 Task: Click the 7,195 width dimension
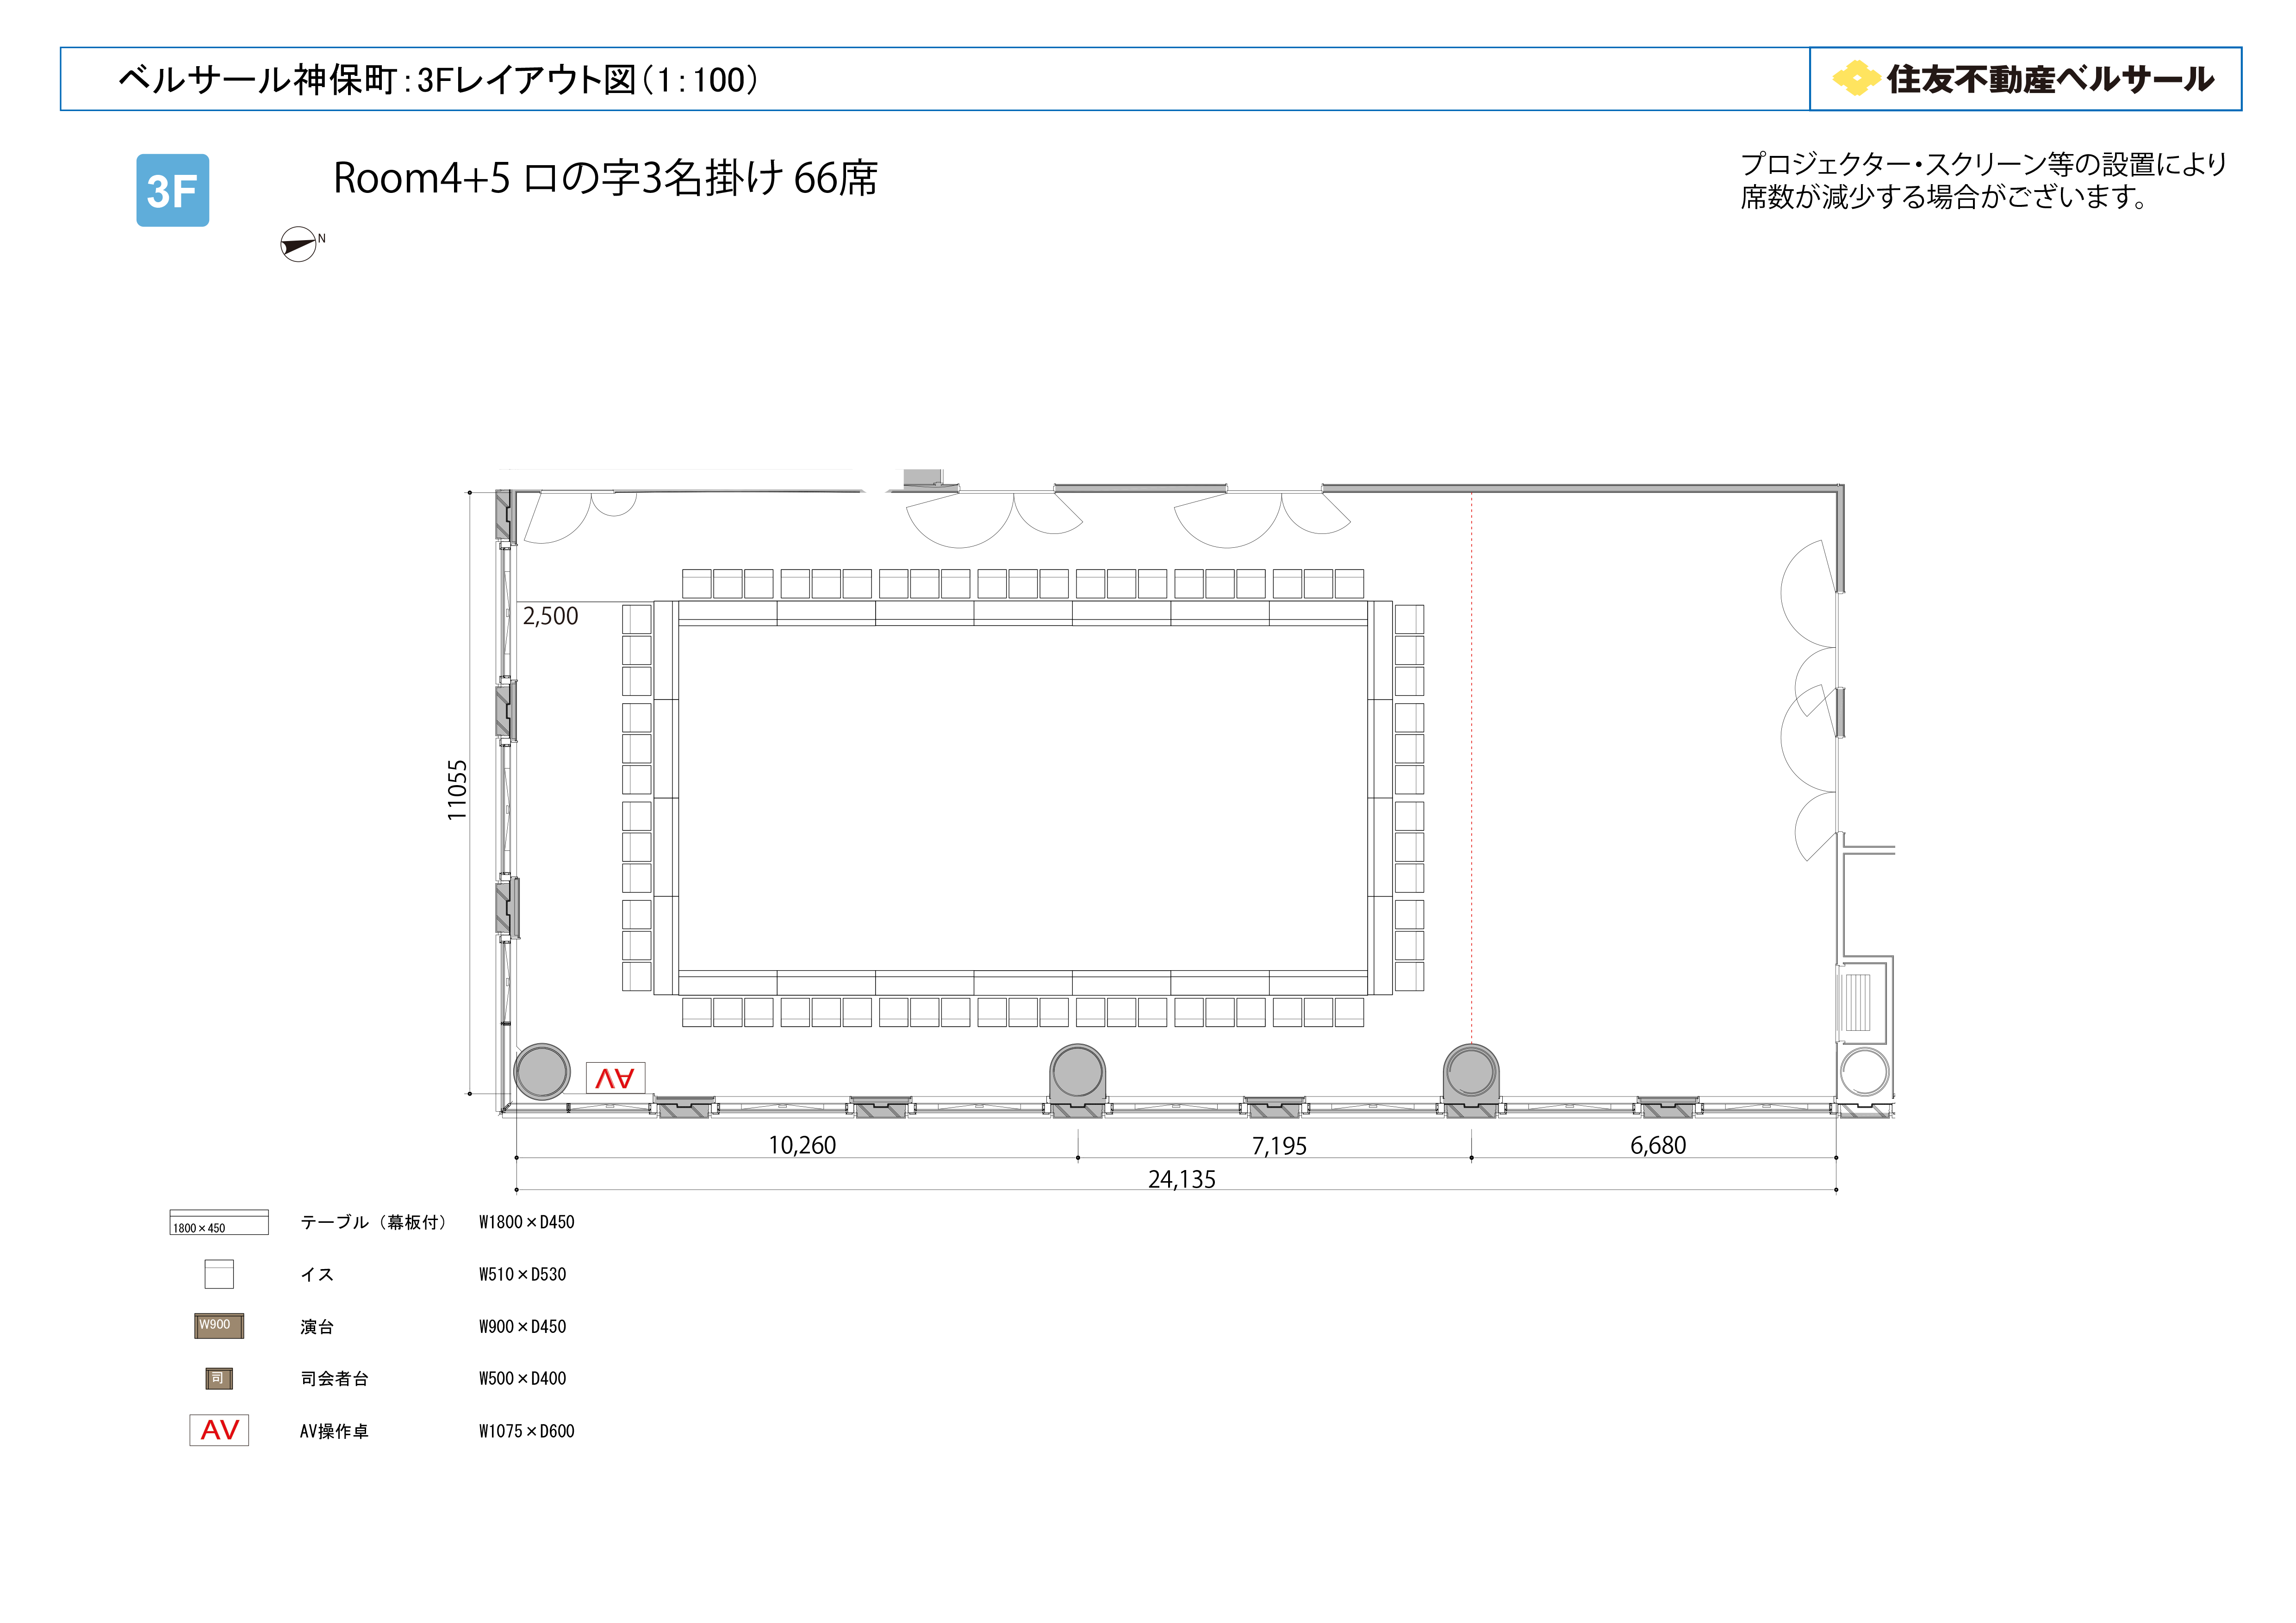pos(1279,1146)
